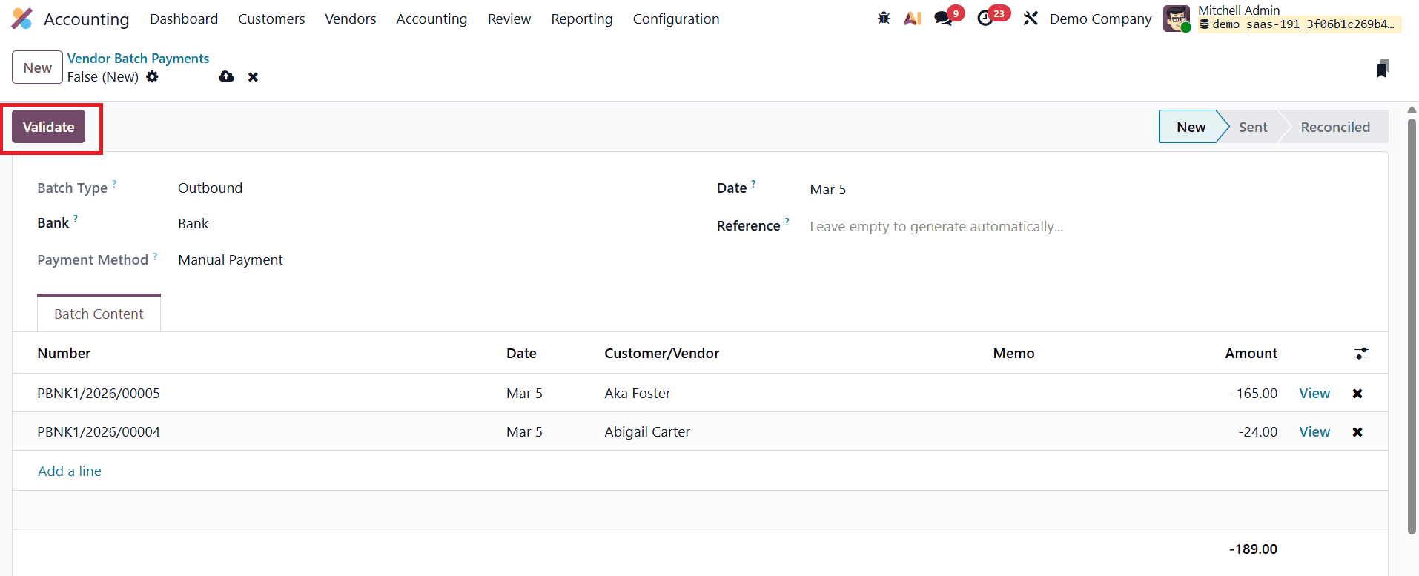Remove the Aka Foster payment line
Viewport: 1419px width, 576px height.
coord(1357,394)
